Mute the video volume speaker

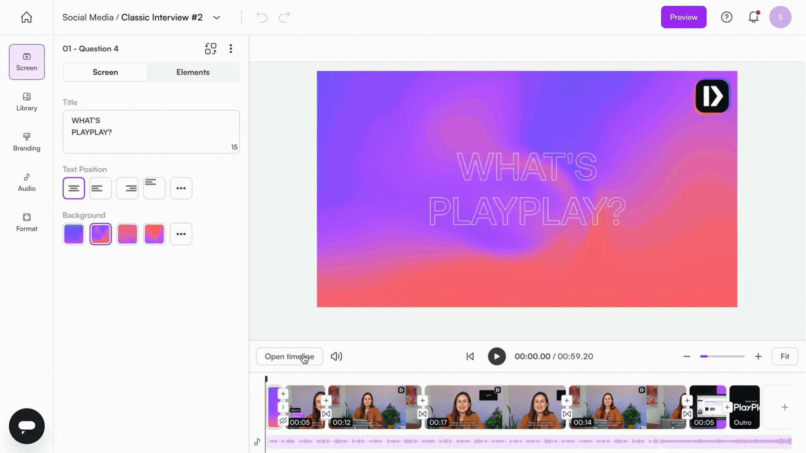coord(336,357)
